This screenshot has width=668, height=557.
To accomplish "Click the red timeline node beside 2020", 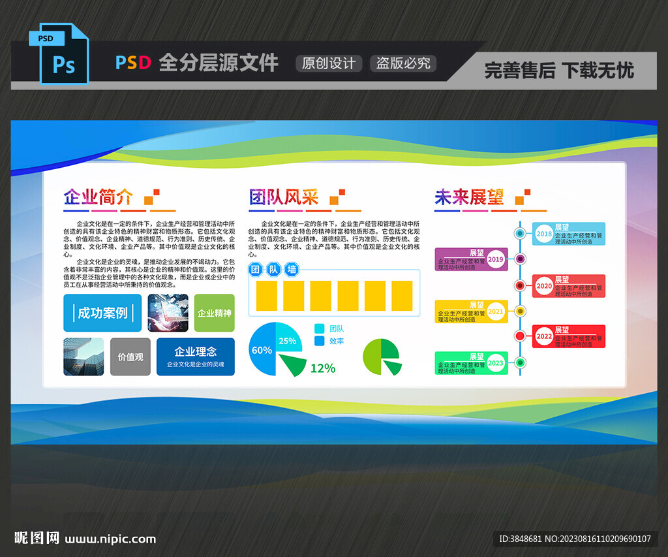I will coord(520,285).
